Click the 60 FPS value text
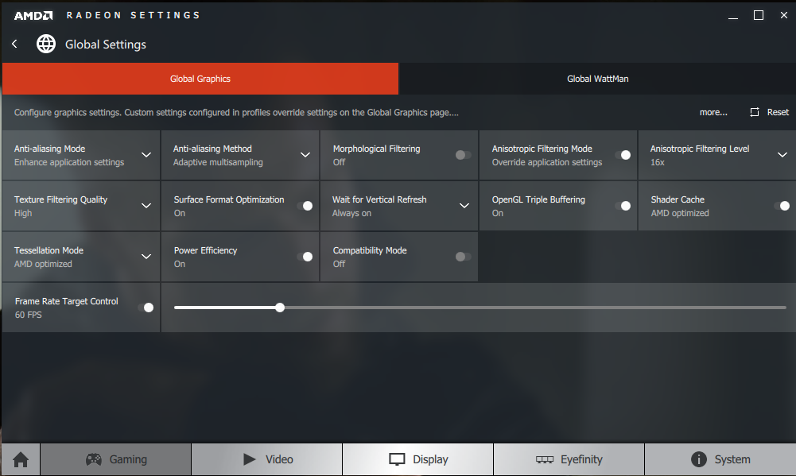Screen dimensions: 796x476 [x=29, y=315]
